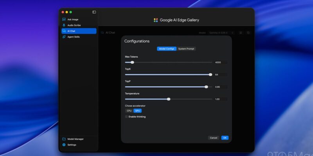Click the TopP value field 0.95
This screenshot has height=156, width=313.
pos(221,87)
